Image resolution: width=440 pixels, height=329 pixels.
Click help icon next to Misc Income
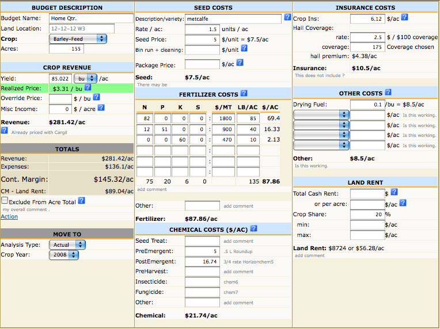pos(101,108)
